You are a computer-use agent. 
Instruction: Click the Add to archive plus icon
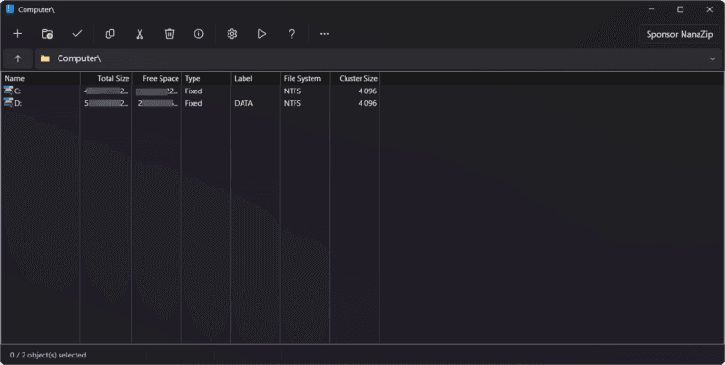pos(18,34)
